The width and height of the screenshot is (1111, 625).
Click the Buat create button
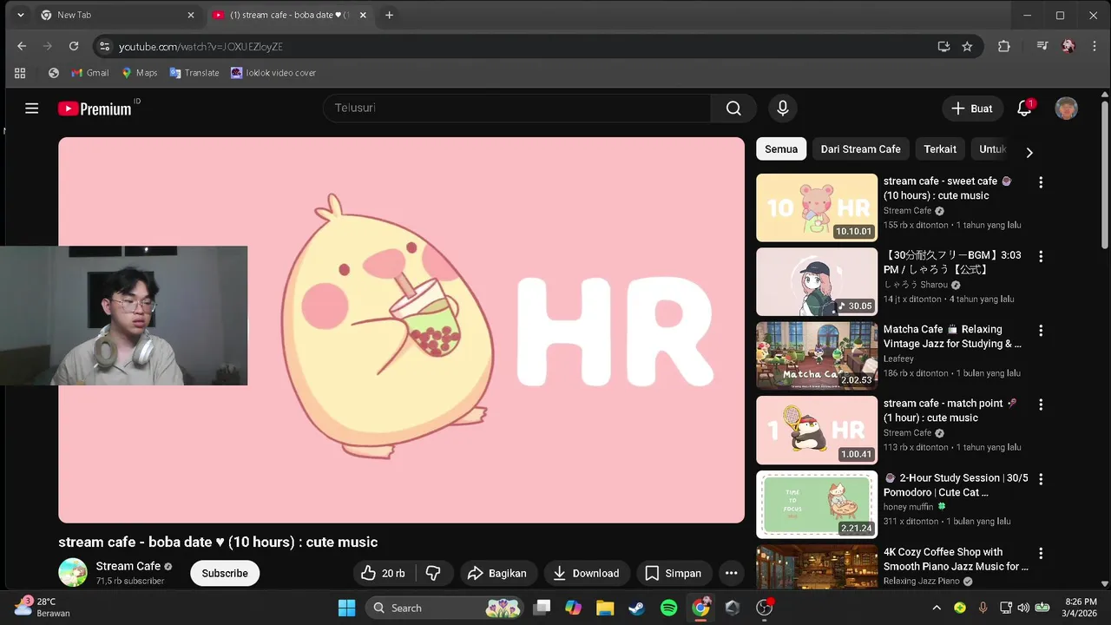tap(972, 109)
